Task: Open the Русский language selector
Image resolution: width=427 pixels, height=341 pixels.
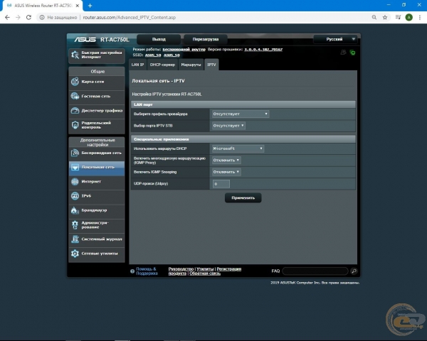Action: (336, 39)
